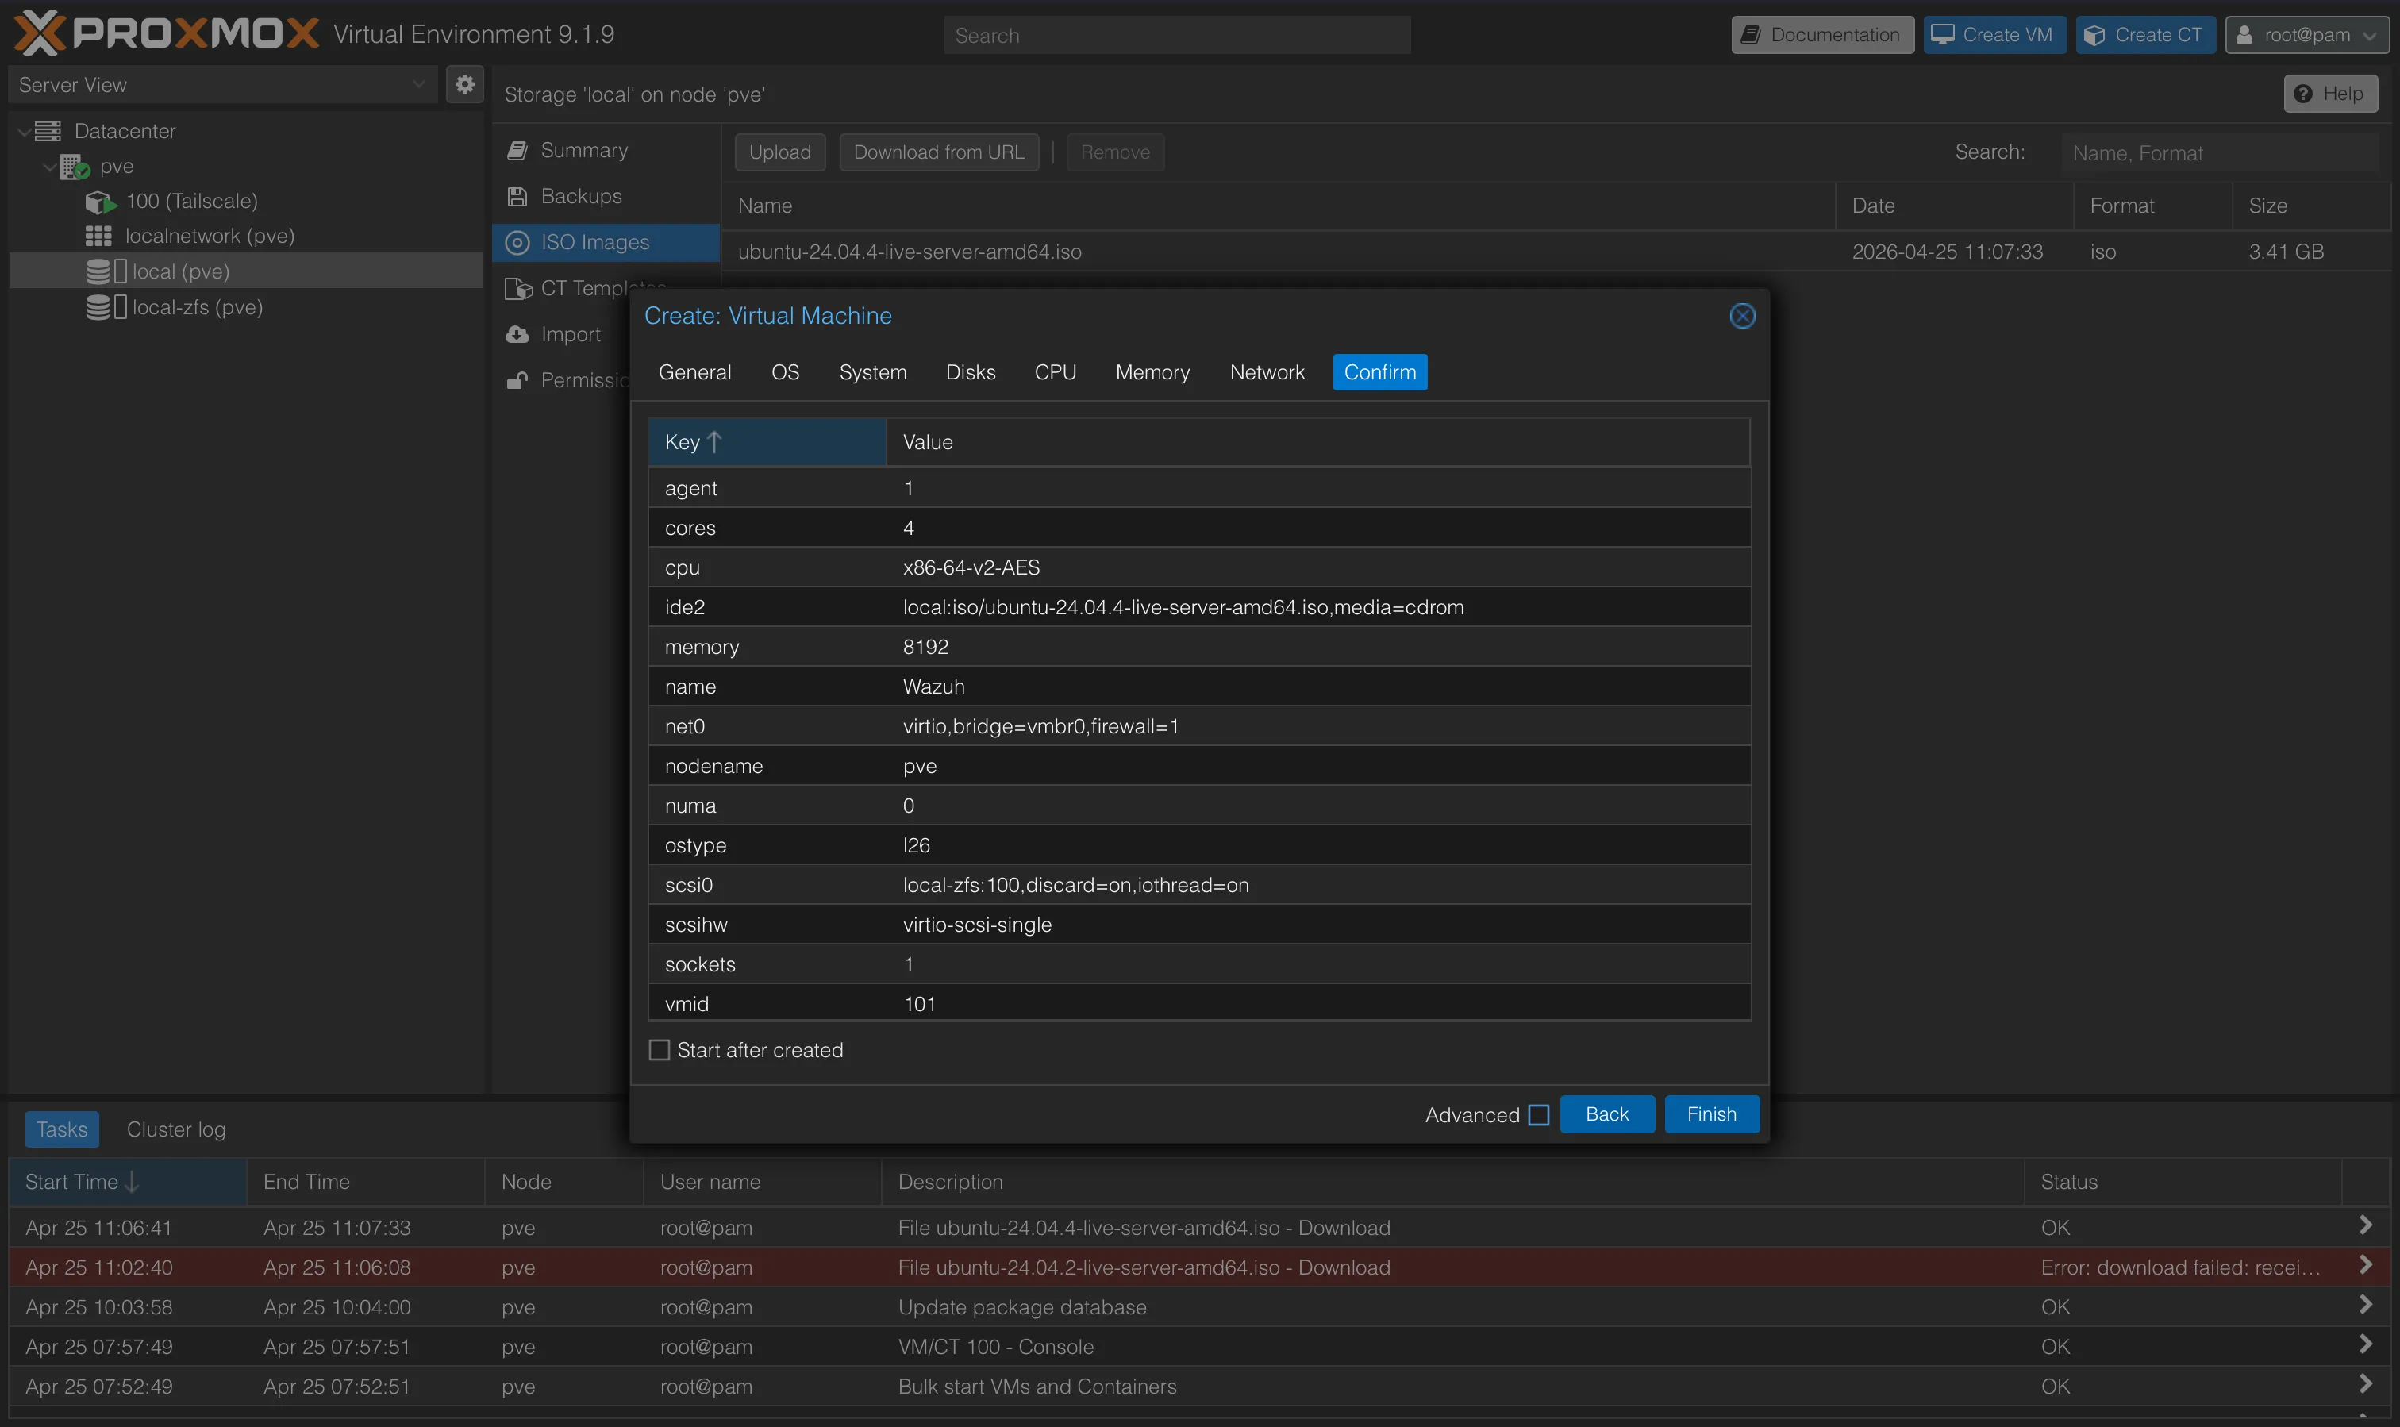Select the ubuntu-24.04.4-live-server-amd64.iso row
Viewport: 2400px width, 1427px height.
pos(1556,252)
